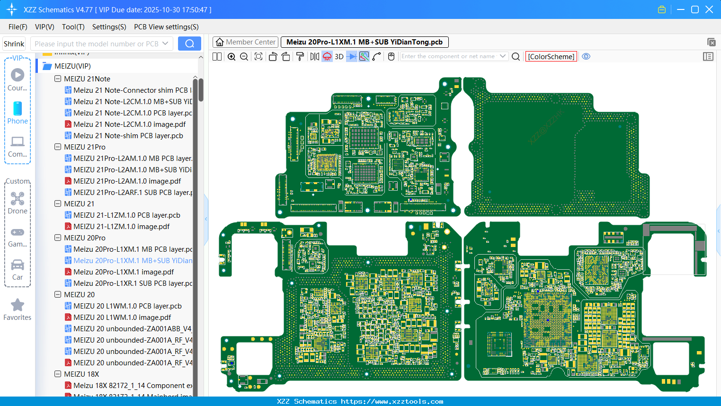This screenshot has width=721, height=406.
Task: Click the zoom out magnifier icon
Action: [244, 57]
